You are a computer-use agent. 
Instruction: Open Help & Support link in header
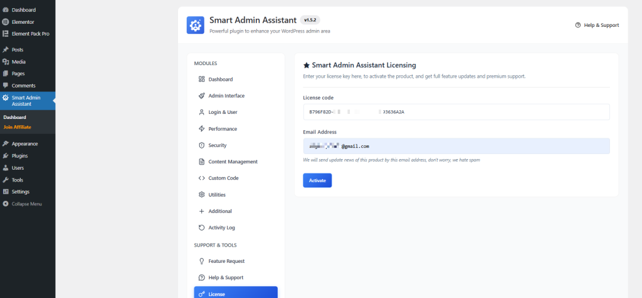(x=597, y=25)
